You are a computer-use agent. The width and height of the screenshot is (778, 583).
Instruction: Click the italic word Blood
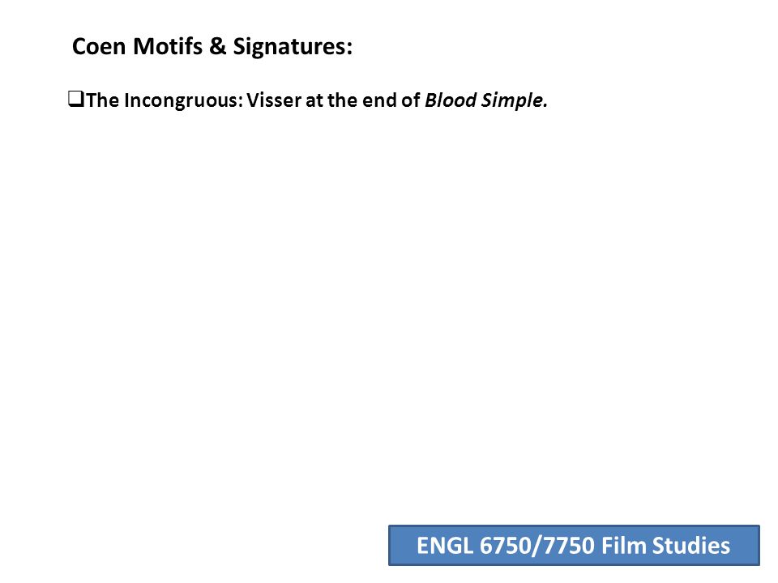click(x=451, y=100)
